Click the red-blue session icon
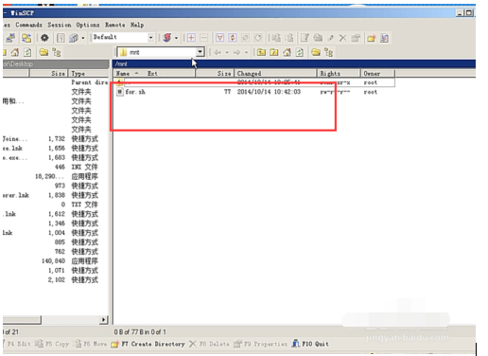This screenshot has width=488, height=356. click(167, 38)
